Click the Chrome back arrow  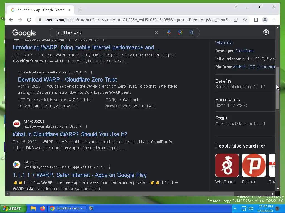[11, 20]
